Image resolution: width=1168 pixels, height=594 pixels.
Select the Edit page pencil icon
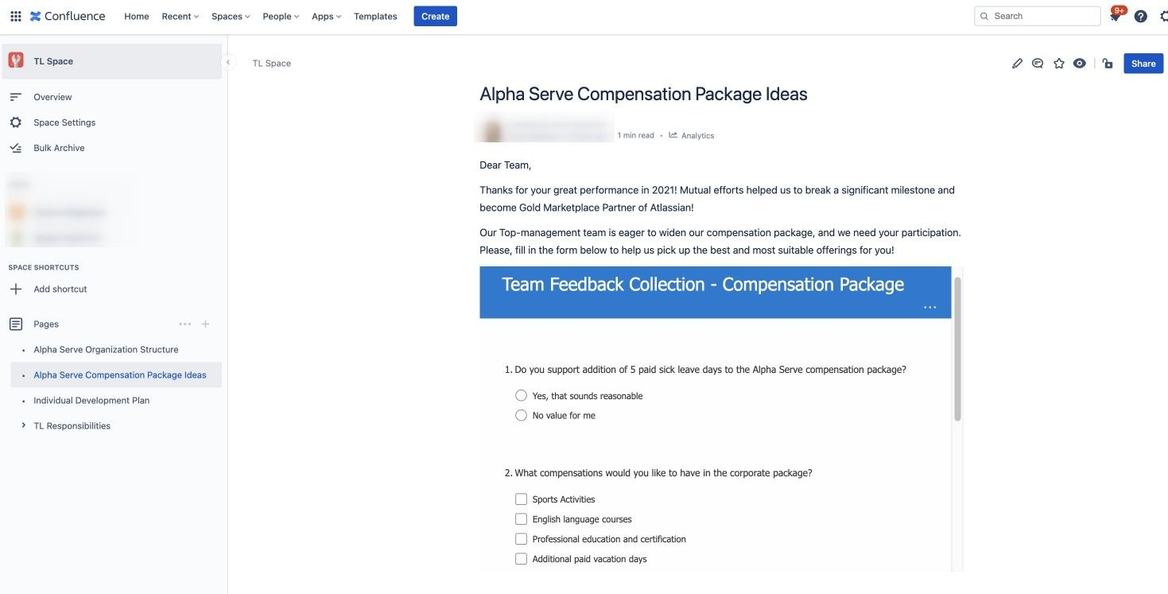[x=1015, y=62]
